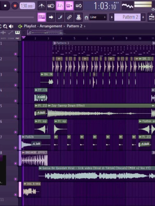
Task: Mute track 3 using its purple dot
Action: click(x=15, y=85)
